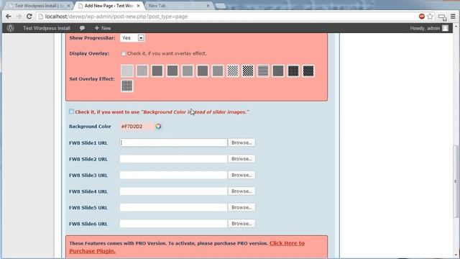
Task: Select the eighth dotted overlay swatch
Action: pyautogui.click(x=233, y=71)
